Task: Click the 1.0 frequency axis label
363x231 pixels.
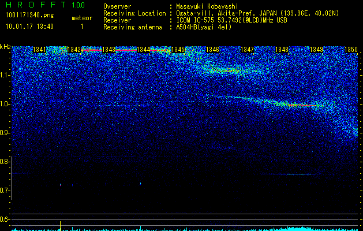Action: [5, 104]
